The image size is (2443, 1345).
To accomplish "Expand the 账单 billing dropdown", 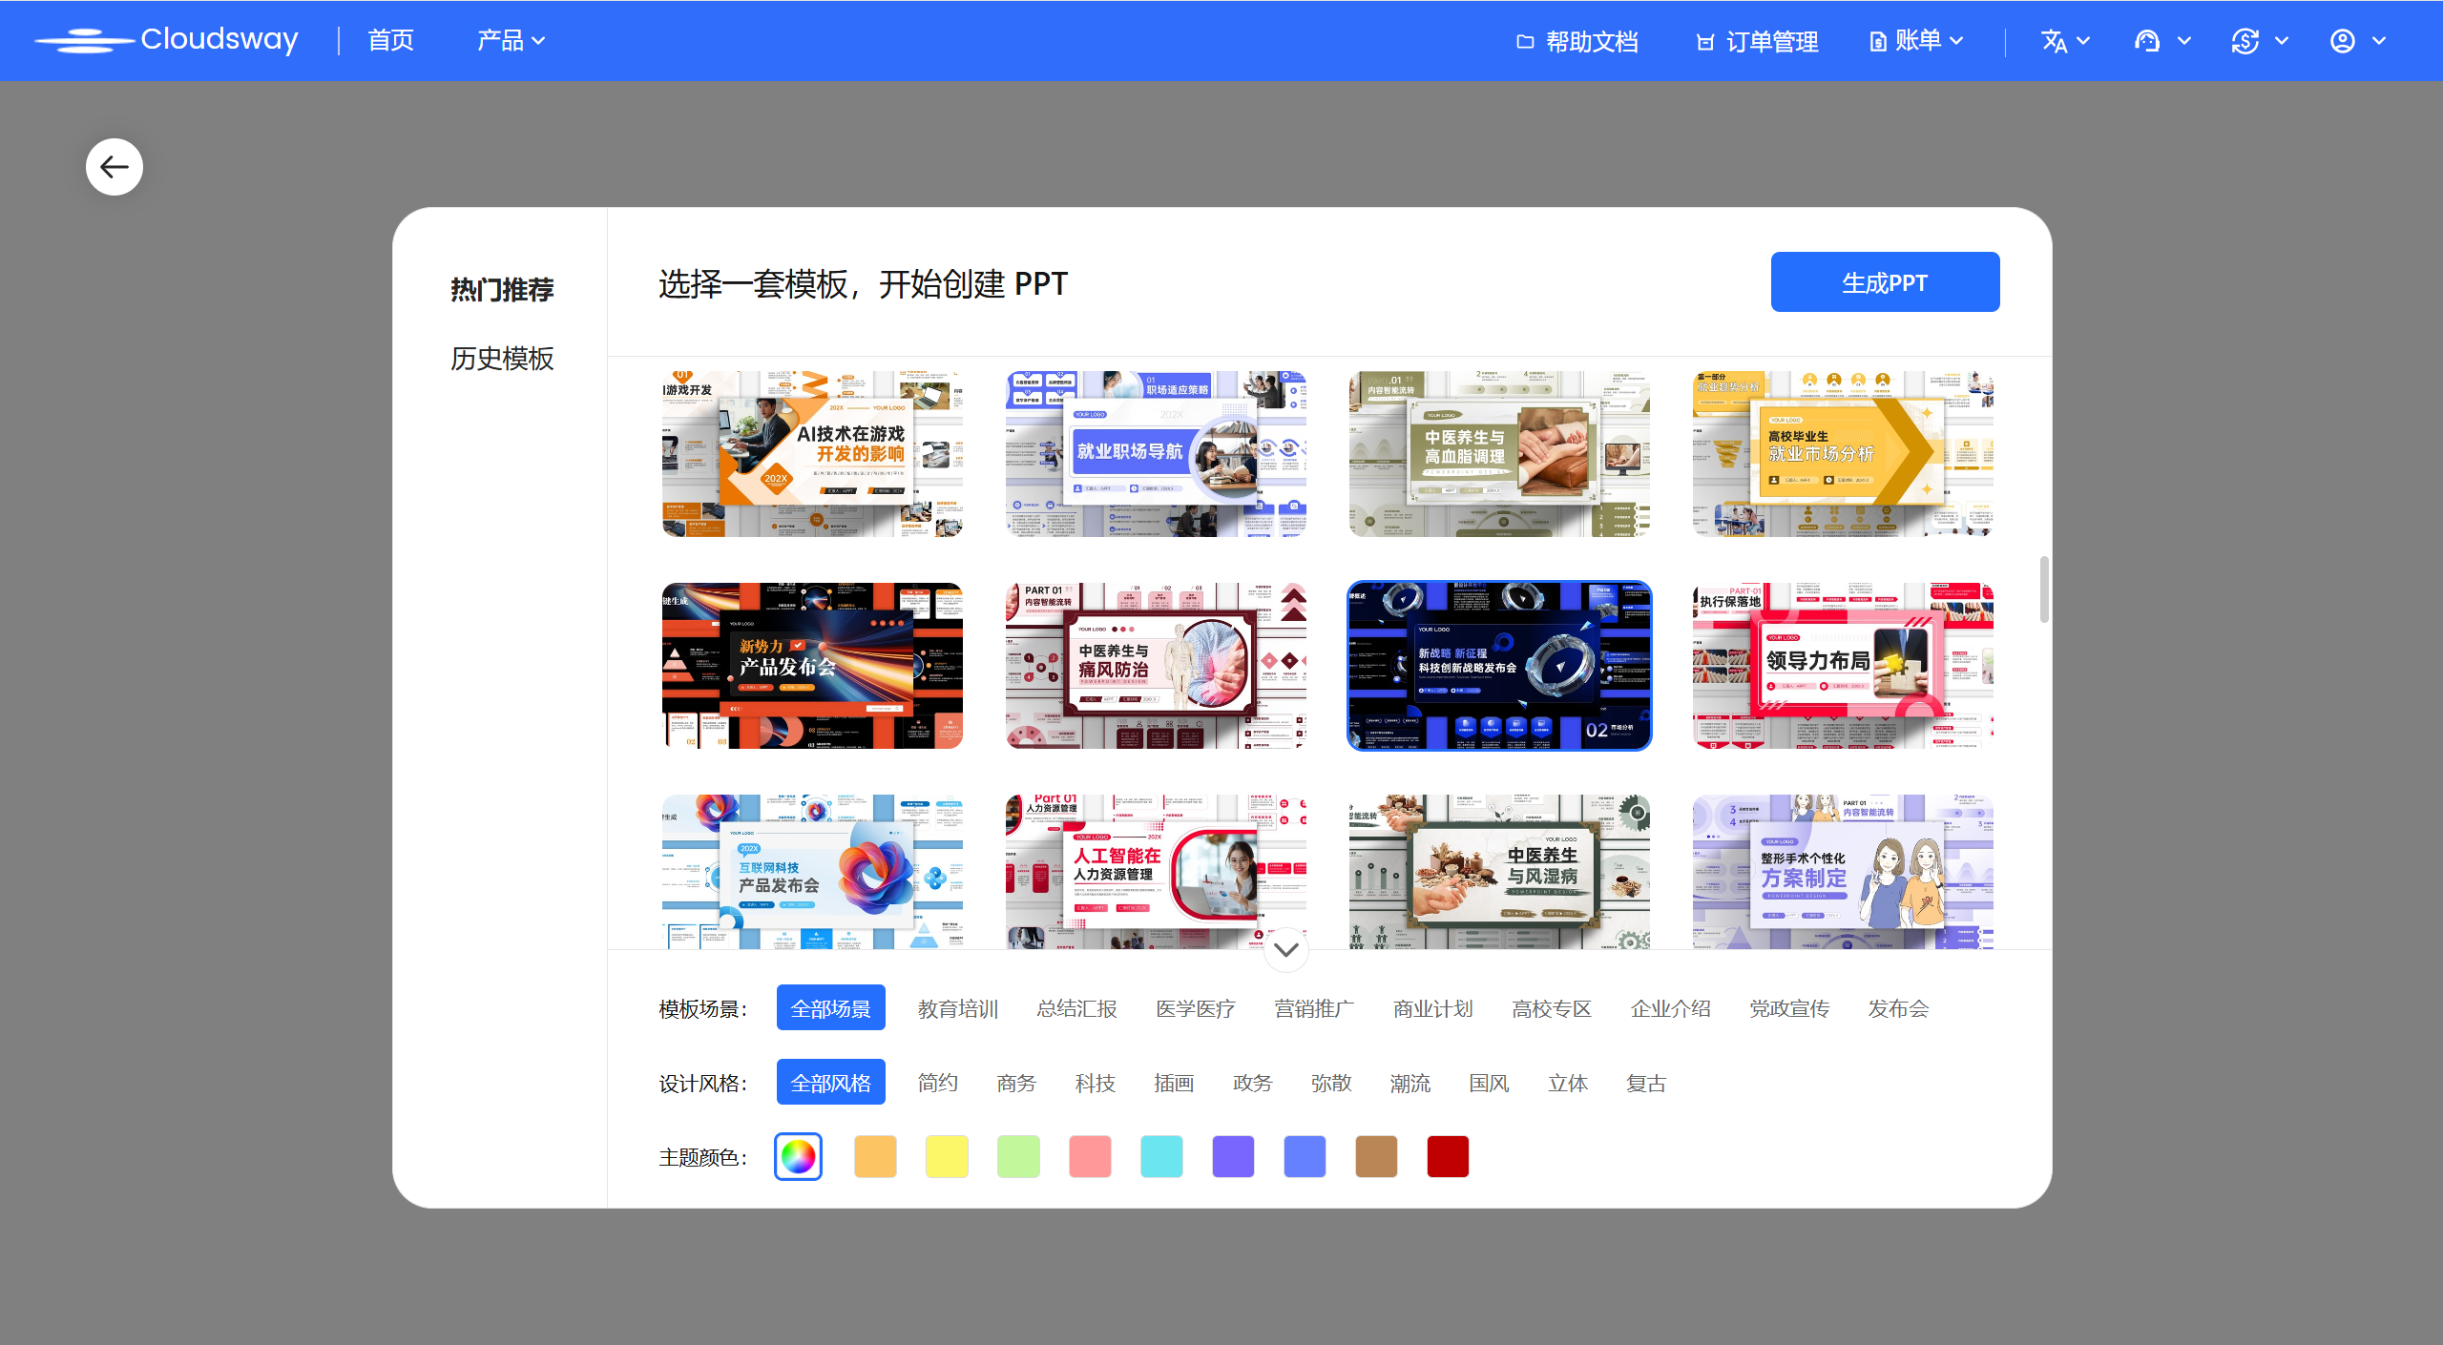I will coord(1916,40).
